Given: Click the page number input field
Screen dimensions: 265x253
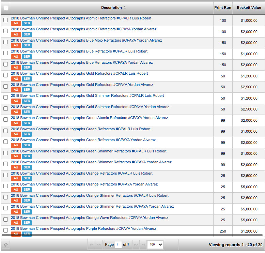Looking at the screenshot, I should coord(118,244).
